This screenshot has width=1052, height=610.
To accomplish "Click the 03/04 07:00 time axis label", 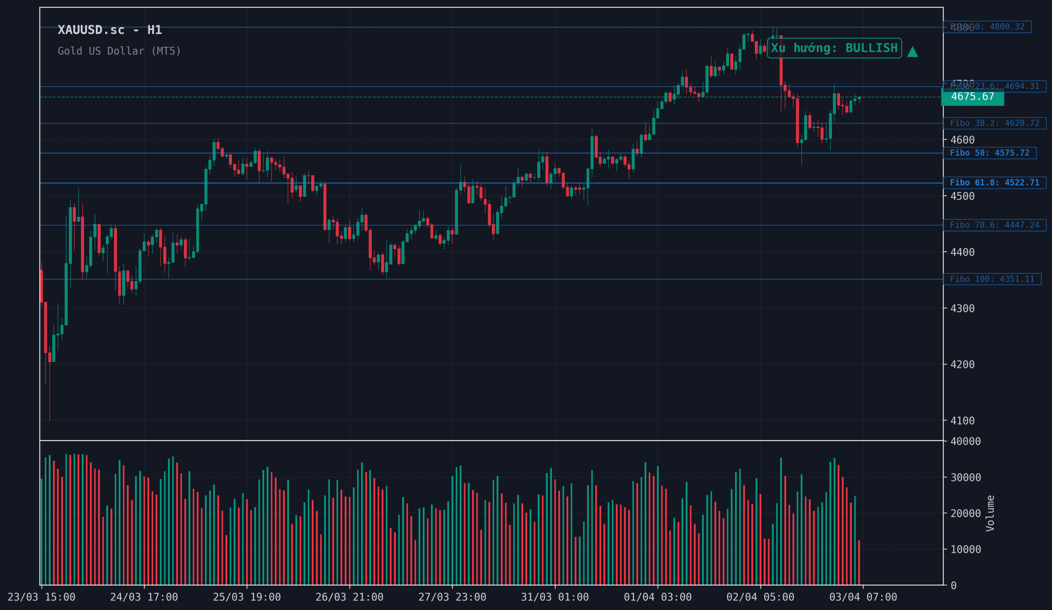I will click(863, 597).
